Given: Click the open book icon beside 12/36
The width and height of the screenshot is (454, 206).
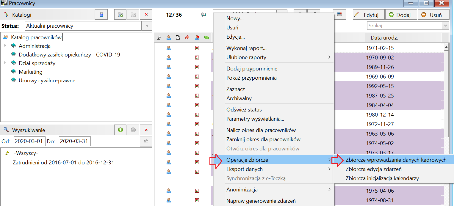Looking at the screenshot, I should 204,15.
